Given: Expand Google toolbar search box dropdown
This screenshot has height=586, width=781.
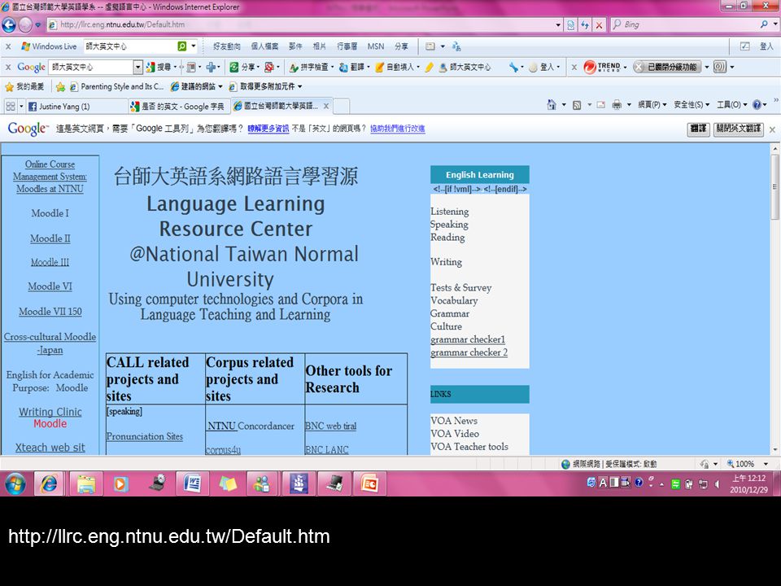Looking at the screenshot, I should pyautogui.click(x=138, y=67).
